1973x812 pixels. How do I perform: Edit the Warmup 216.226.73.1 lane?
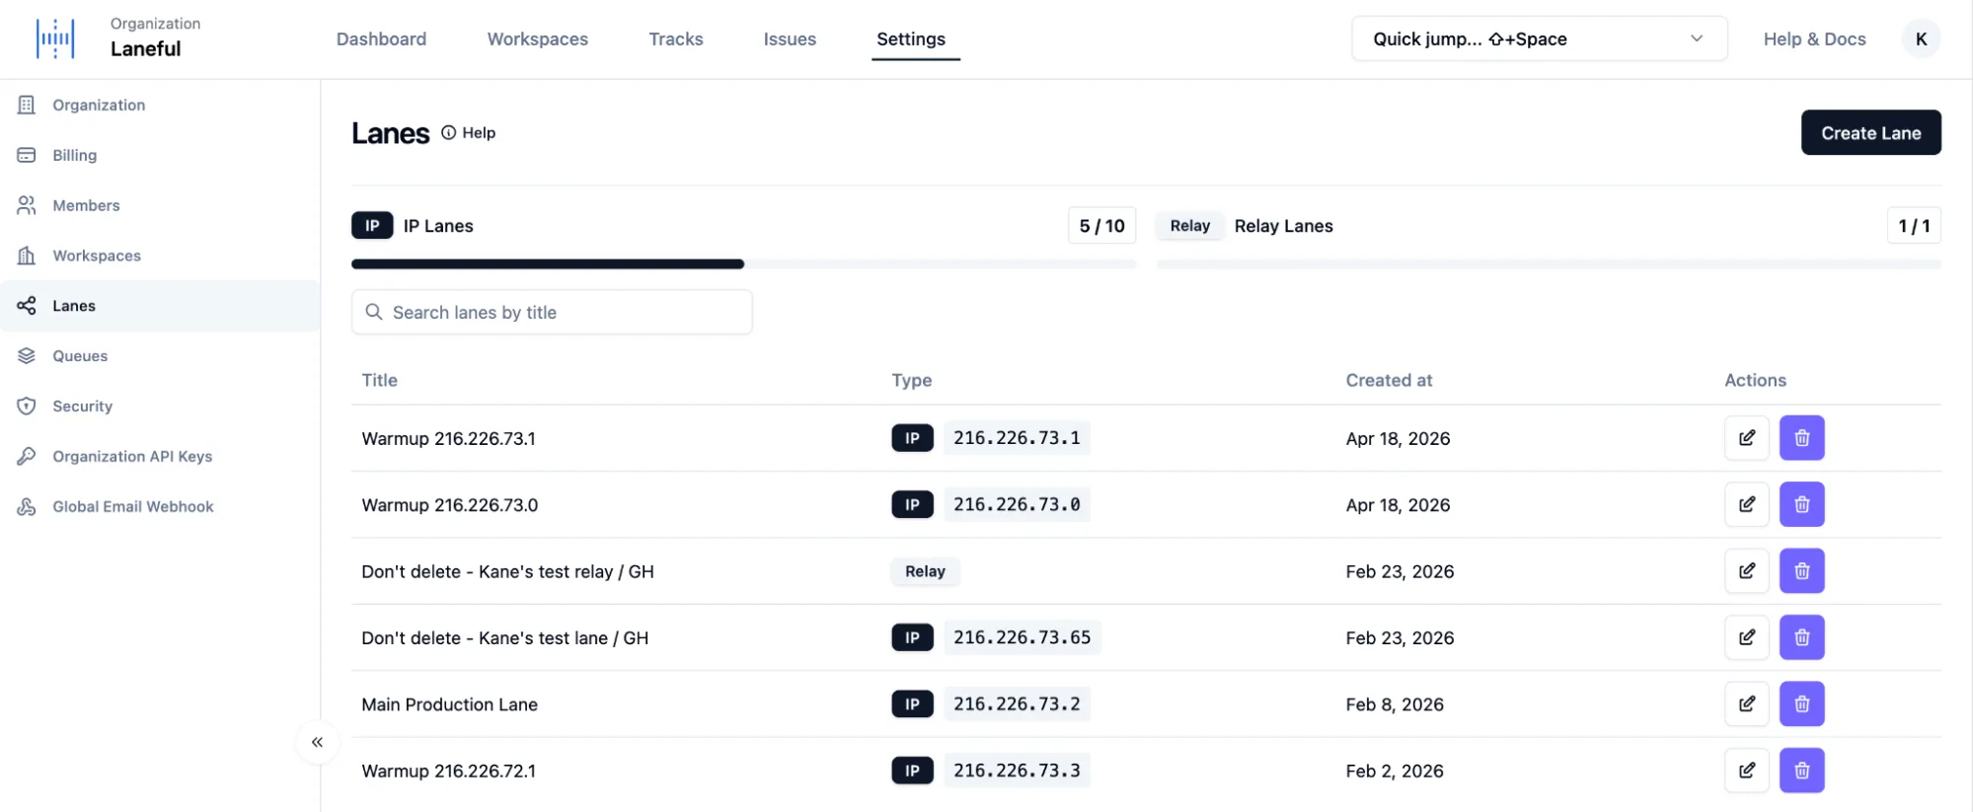pos(1746,438)
